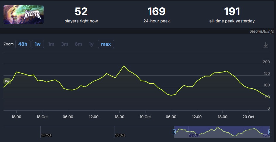276x142 pixels.
Task: Click the 16 Oct mark in navigator
Action: pos(120,135)
